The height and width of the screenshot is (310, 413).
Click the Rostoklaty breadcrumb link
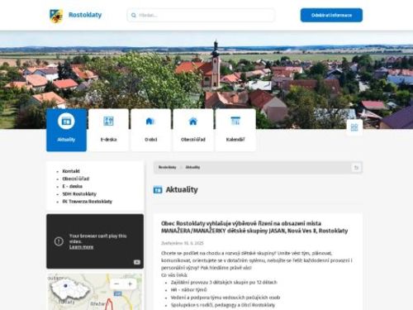pyautogui.click(x=168, y=167)
